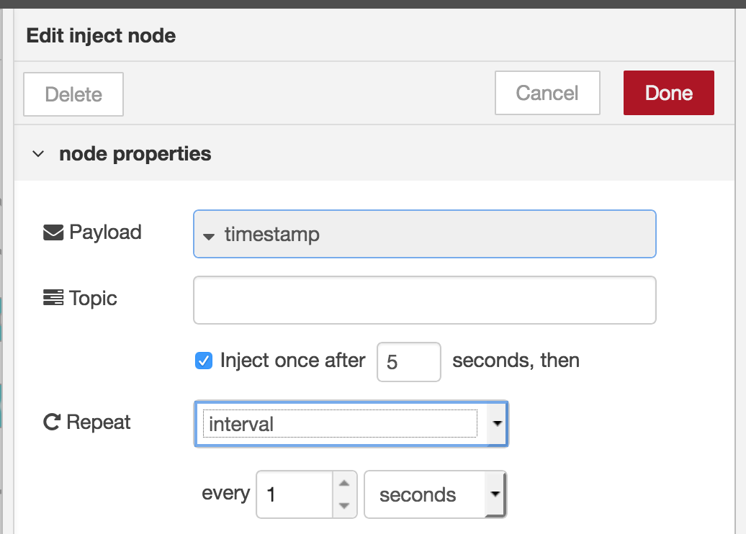Click the up arrow to increase every value
Screen dimensions: 746x534
tap(345, 484)
